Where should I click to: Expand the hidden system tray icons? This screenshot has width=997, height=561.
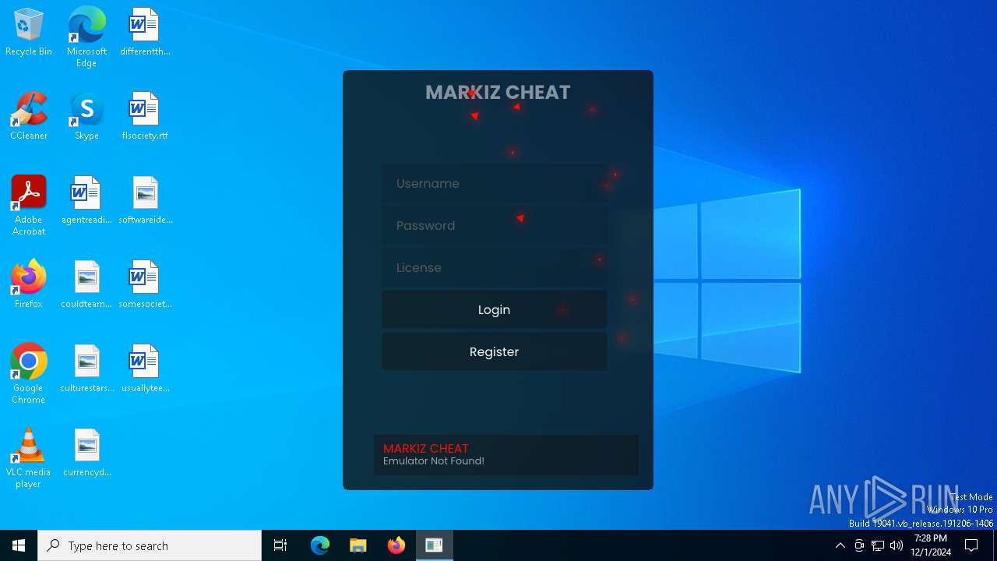point(840,545)
